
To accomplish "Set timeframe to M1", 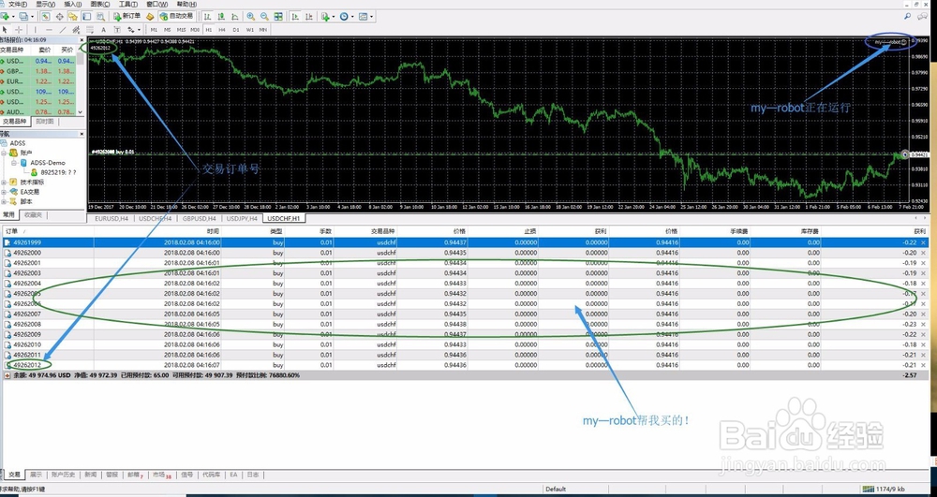I will (154, 29).
